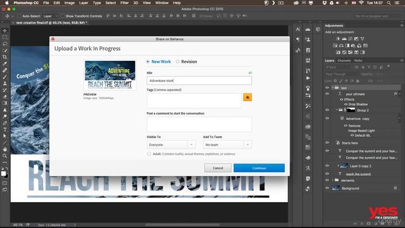Select the Zoom magnifier tool

(x=5, y=156)
